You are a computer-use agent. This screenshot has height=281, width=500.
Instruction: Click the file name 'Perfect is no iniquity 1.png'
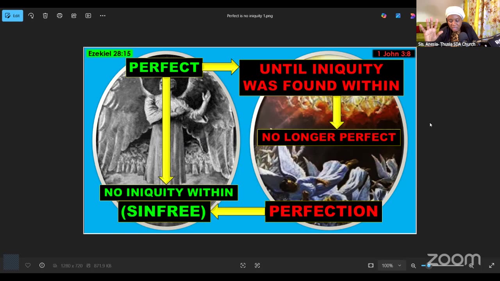tap(250, 16)
